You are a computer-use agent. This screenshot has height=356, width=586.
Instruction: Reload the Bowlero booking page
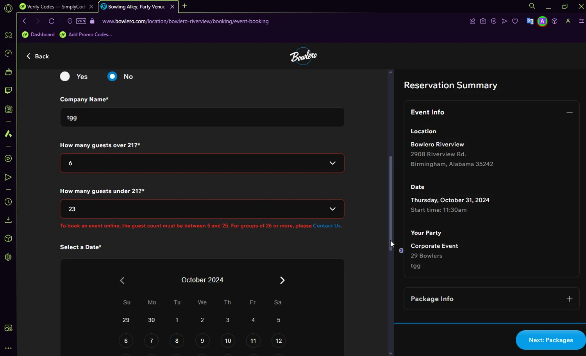(x=52, y=21)
